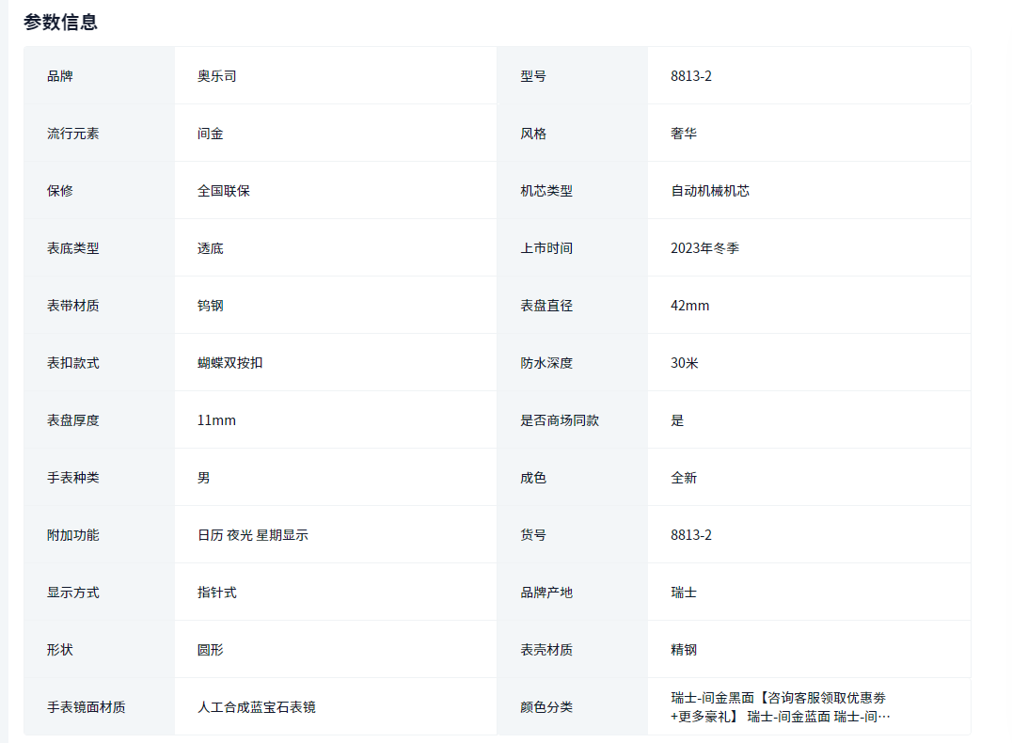Click the 品牌产地 value 瑞士
This screenshot has height=743, width=1012.
(684, 593)
